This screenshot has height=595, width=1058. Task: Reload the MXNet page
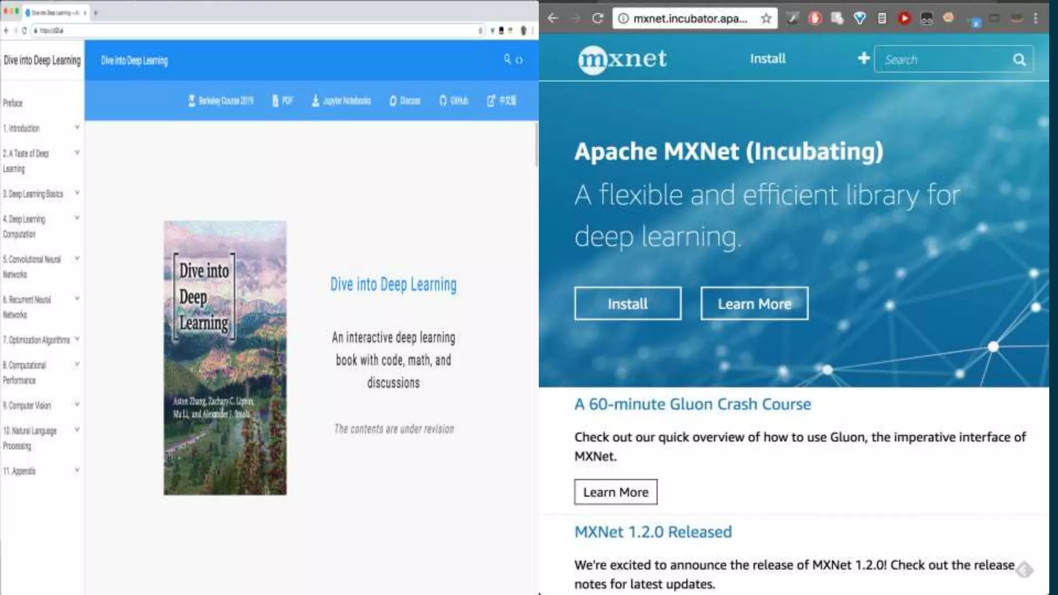(598, 19)
